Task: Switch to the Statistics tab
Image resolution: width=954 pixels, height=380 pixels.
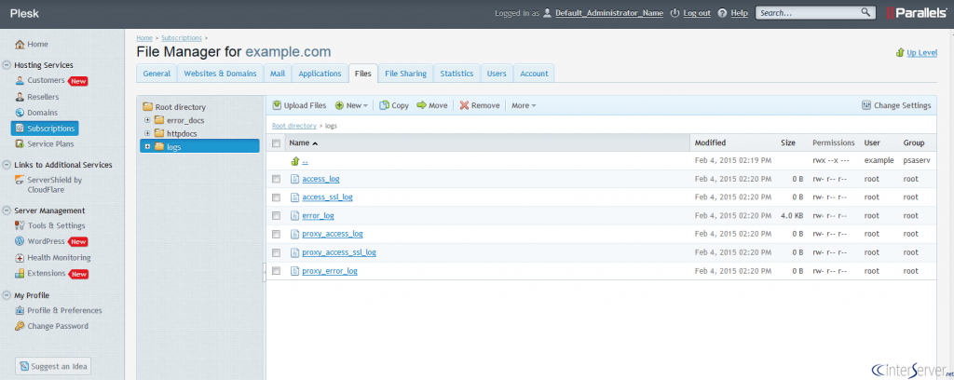Action: [x=457, y=73]
